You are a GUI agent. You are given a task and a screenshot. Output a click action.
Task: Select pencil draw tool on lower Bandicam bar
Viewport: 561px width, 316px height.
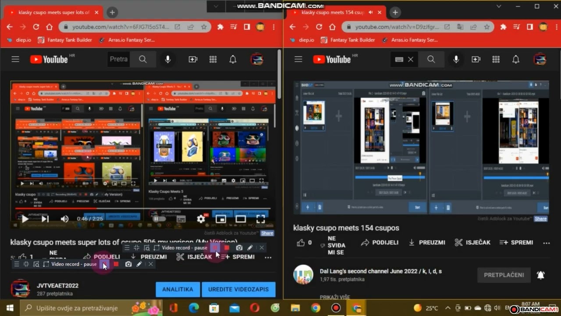click(x=139, y=264)
